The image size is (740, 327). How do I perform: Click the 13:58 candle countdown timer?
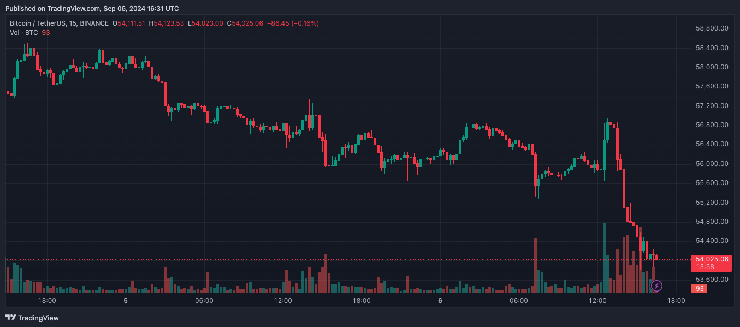point(706,267)
